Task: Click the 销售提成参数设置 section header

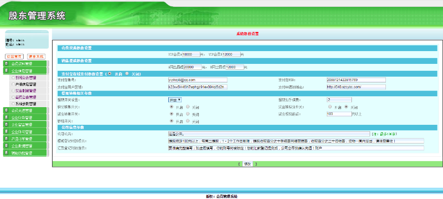Action: (x=247, y=61)
